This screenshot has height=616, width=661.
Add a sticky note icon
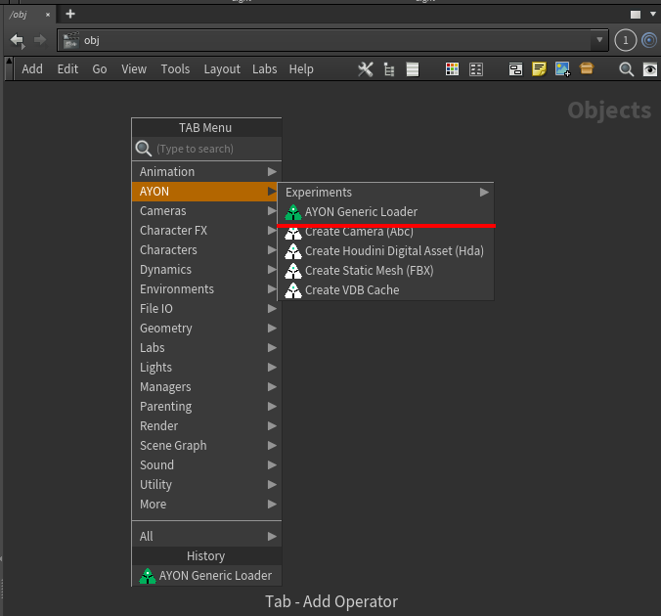(539, 68)
